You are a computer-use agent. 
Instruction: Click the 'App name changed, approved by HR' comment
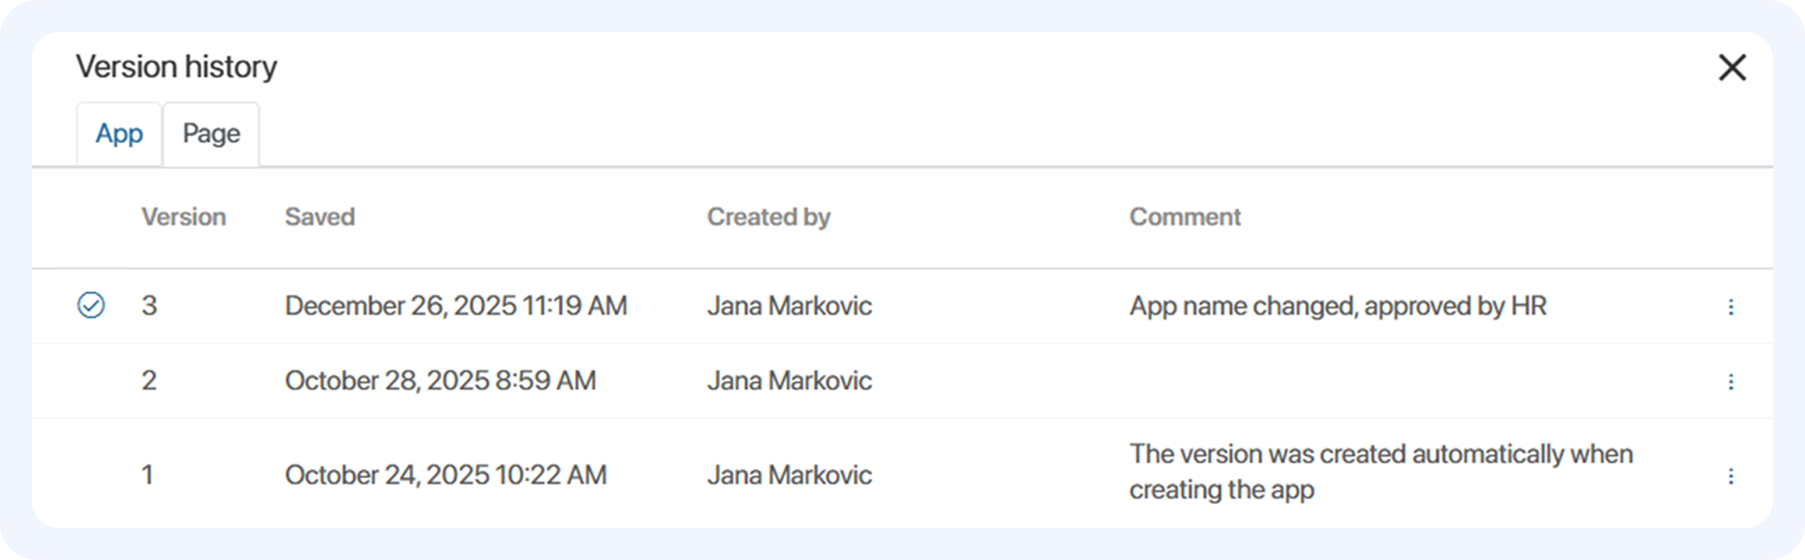pos(1337,306)
